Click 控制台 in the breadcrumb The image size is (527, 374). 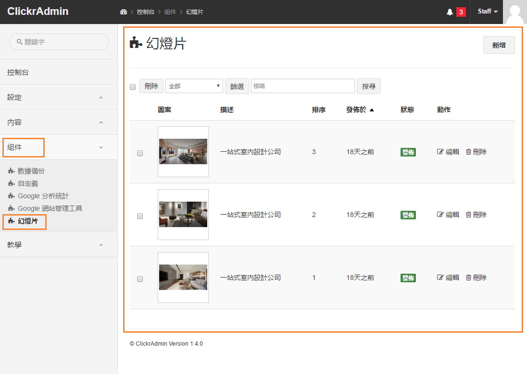pos(146,12)
